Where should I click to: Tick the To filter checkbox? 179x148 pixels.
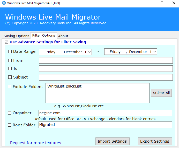pos(10,68)
